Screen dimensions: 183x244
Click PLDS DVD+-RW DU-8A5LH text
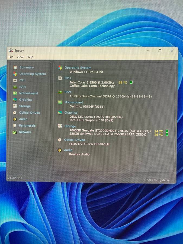89,144
